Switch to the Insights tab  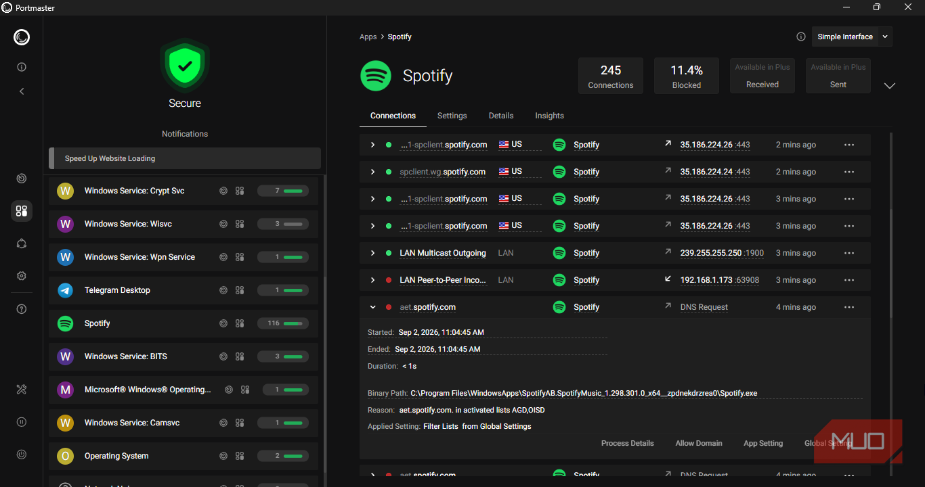tap(549, 116)
